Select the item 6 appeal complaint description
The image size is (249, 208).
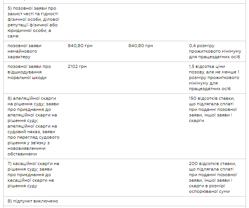pyautogui.click(x=33, y=126)
